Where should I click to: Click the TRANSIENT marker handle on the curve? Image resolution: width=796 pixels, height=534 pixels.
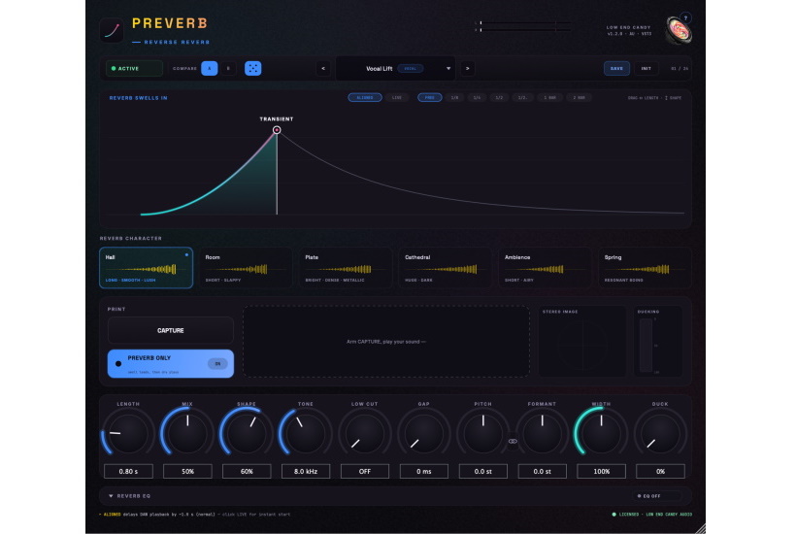pyautogui.click(x=277, y=130)
